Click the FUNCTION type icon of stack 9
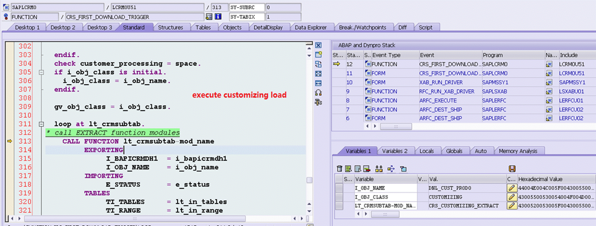The width and height of the screenshot is (596, 226). [368, 91]
